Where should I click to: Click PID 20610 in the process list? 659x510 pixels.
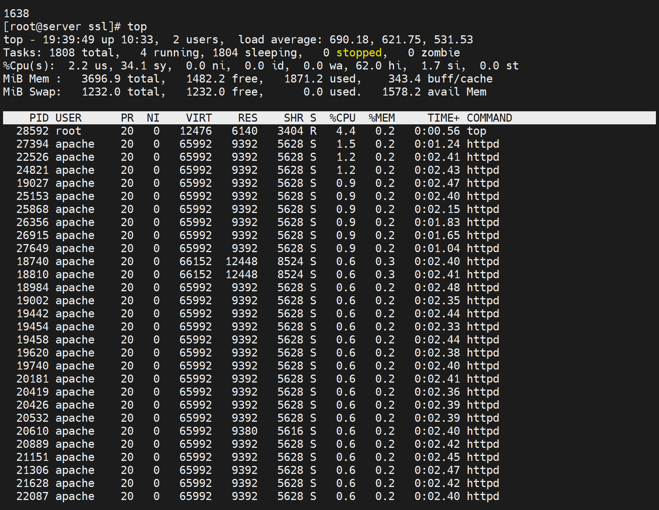point(32,431)
